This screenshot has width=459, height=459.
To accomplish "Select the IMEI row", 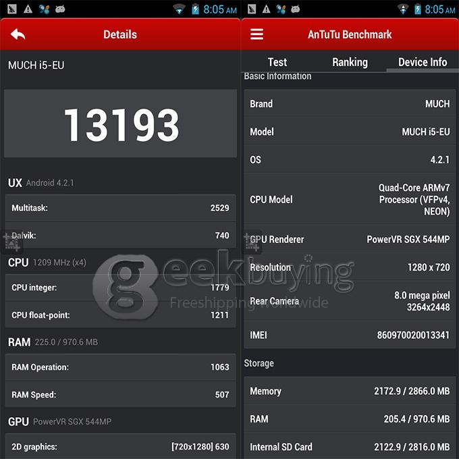I will tap(350, 335).
